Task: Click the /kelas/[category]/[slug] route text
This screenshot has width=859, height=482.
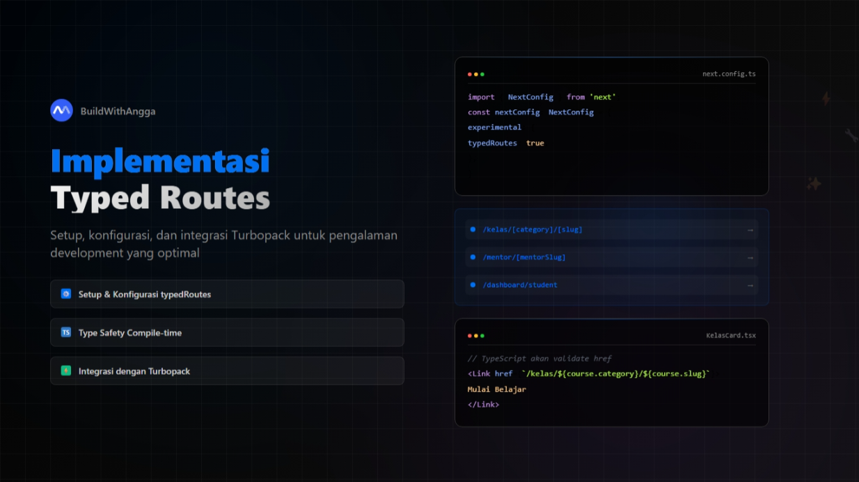Action: [533, 230]
